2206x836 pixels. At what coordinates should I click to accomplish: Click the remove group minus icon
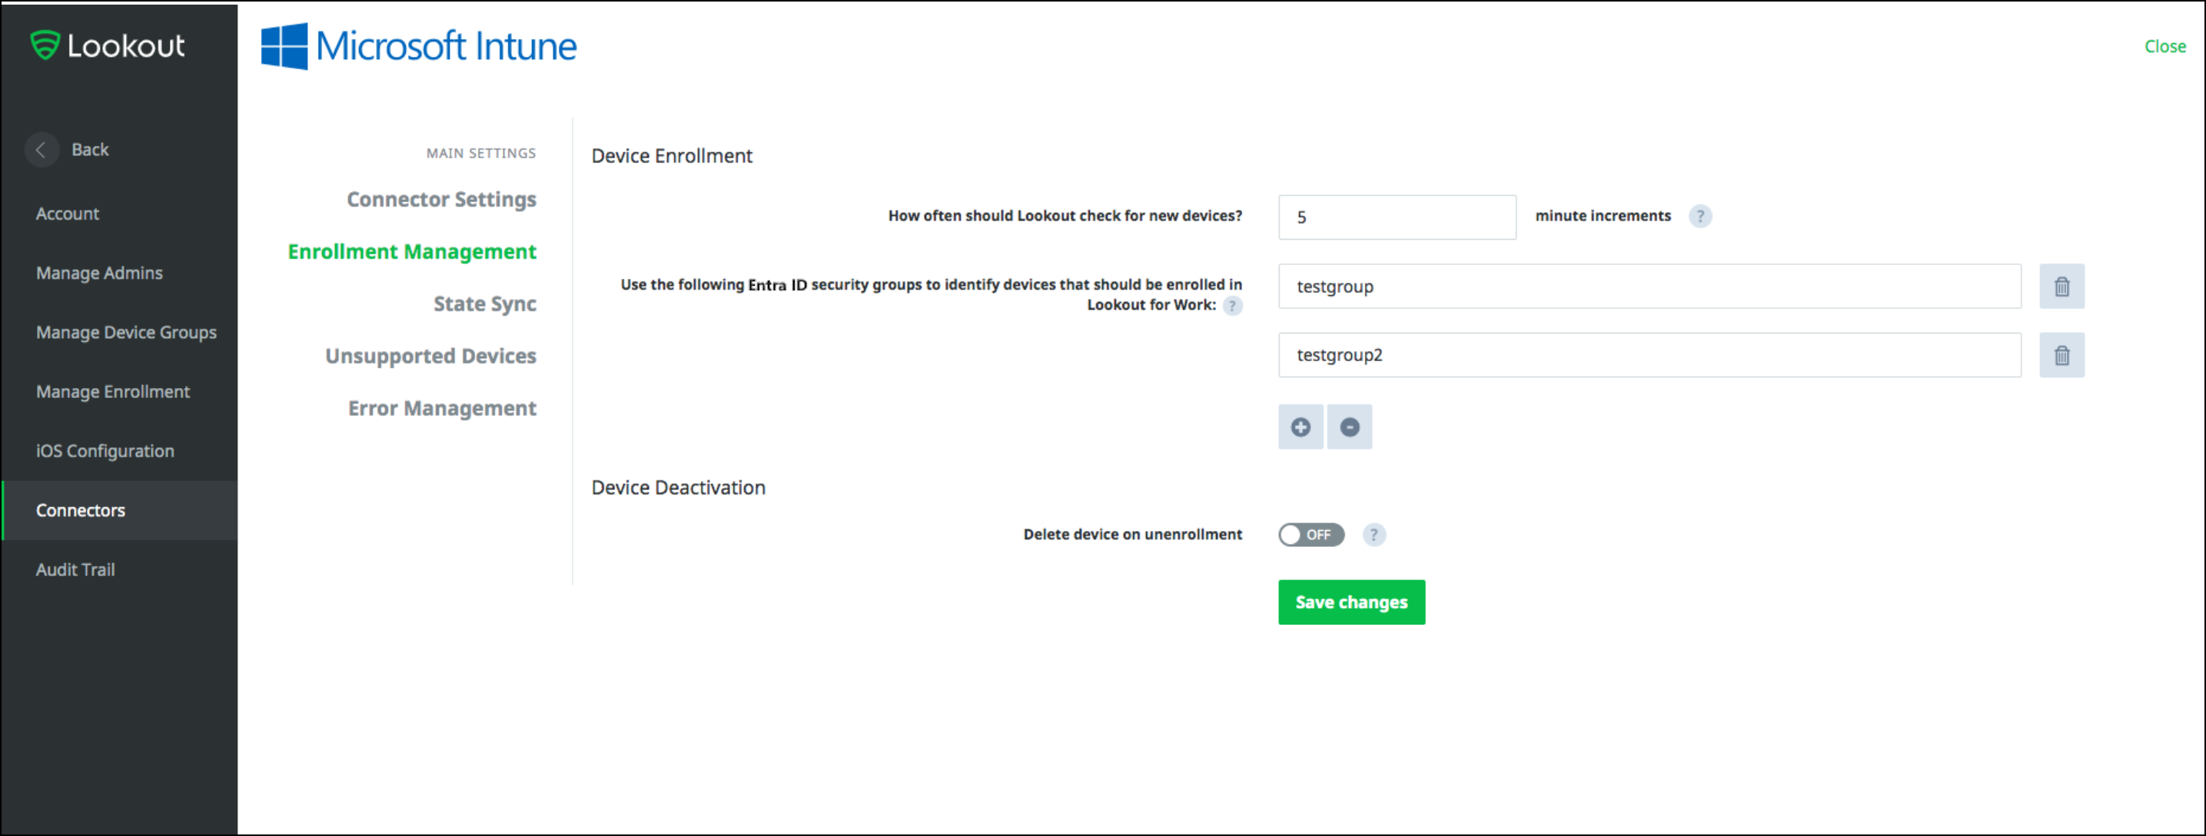tap(1347, 426)
